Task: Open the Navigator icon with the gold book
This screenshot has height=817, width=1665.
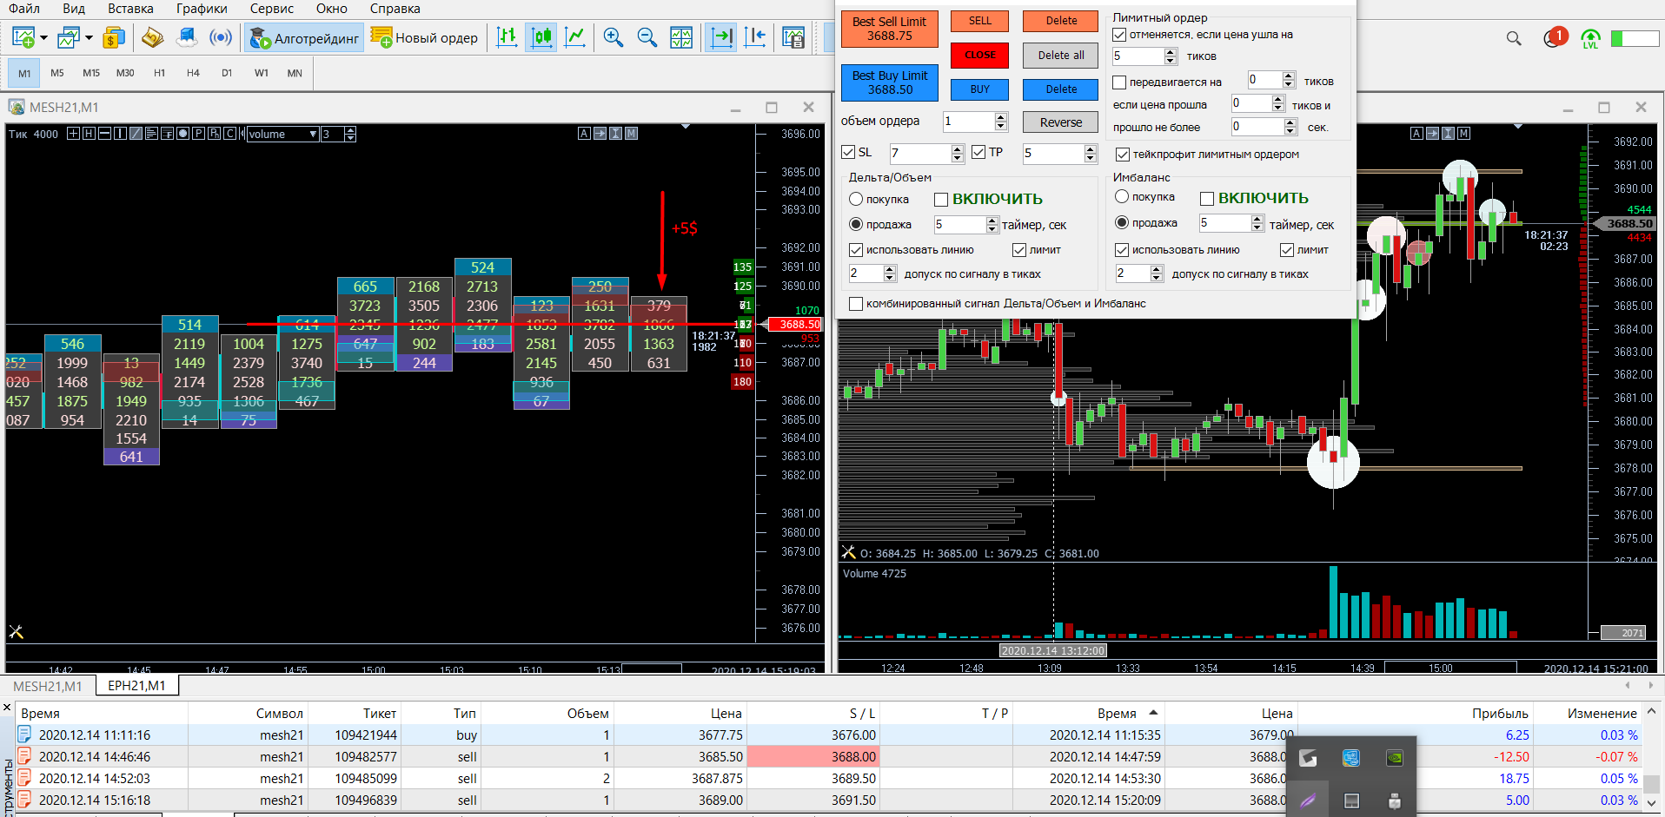Action: 153,37
